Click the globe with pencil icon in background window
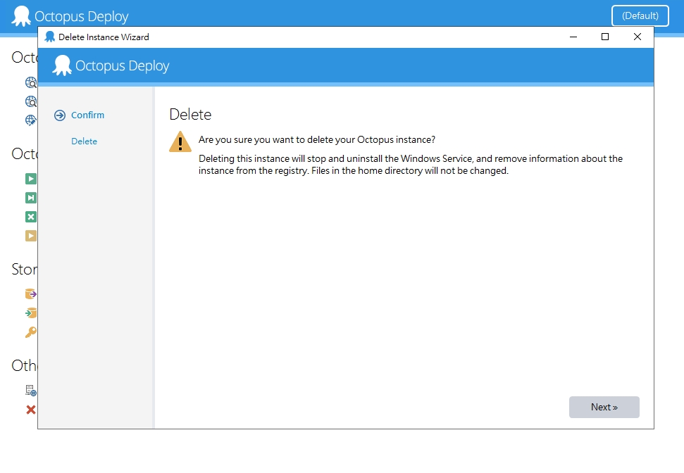This screenshot has height=473, width=684. (31, 120)
